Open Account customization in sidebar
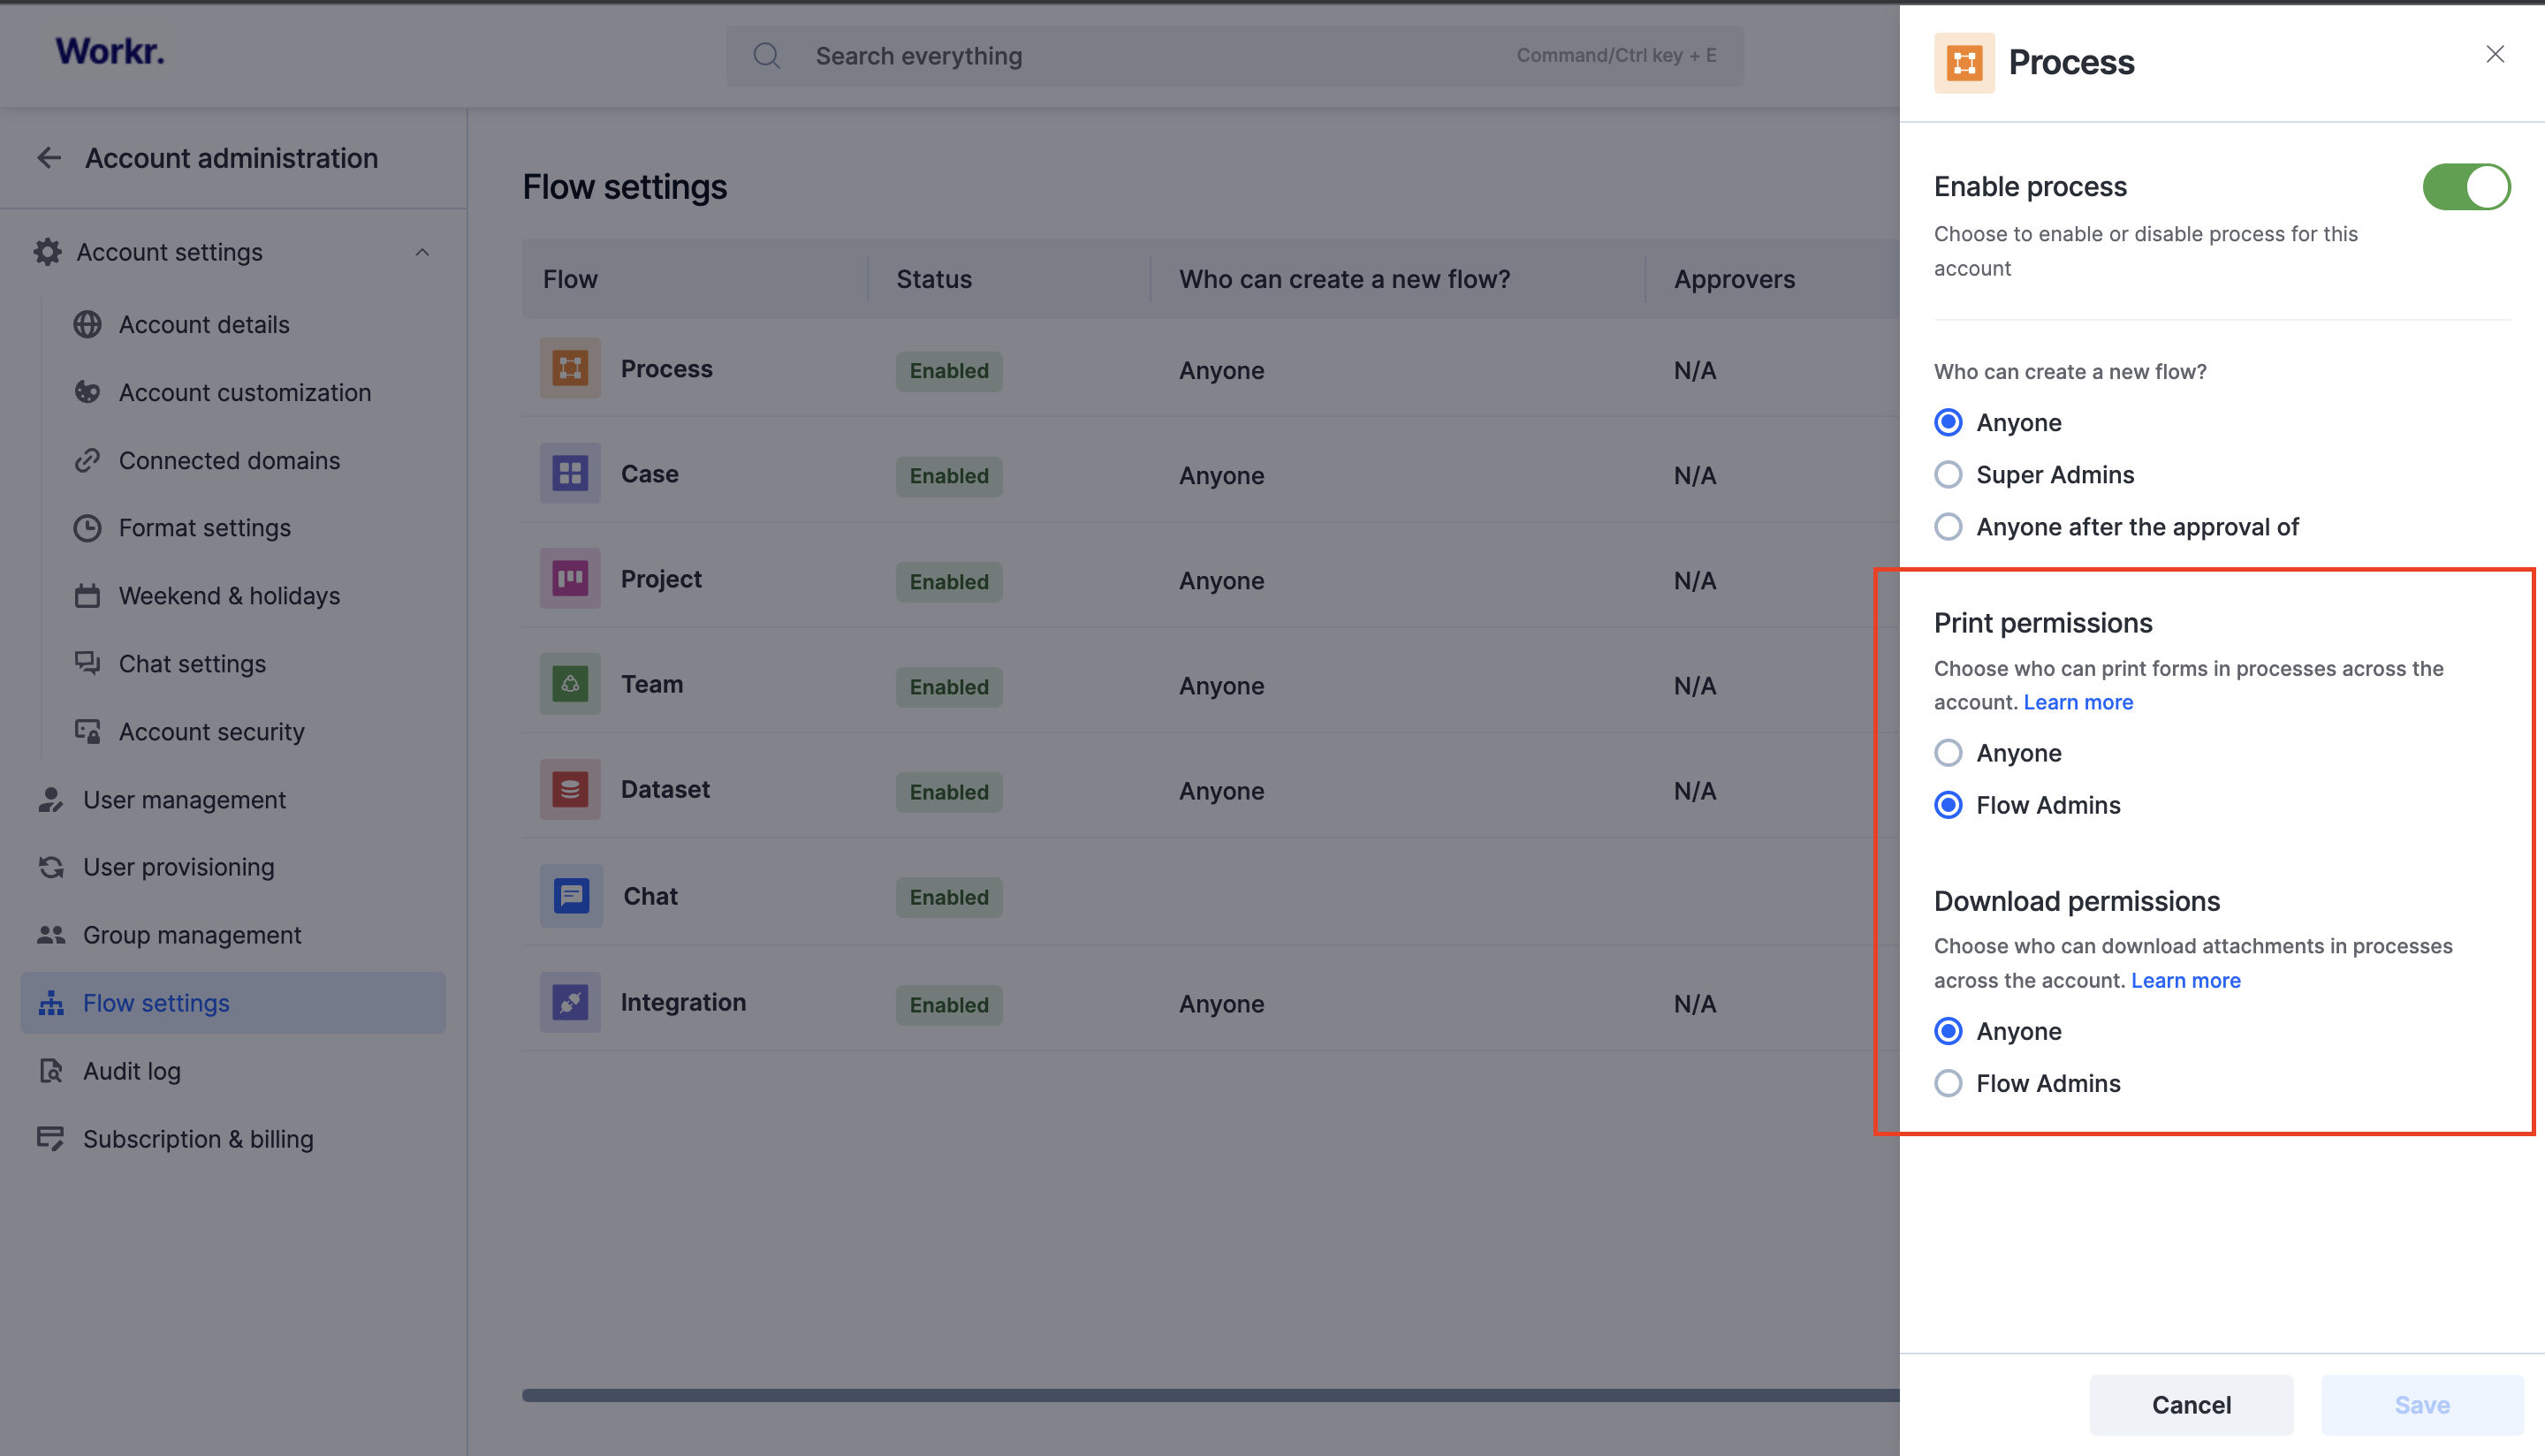Screen dimensions: 2545x1456 [x=245, y=392]
